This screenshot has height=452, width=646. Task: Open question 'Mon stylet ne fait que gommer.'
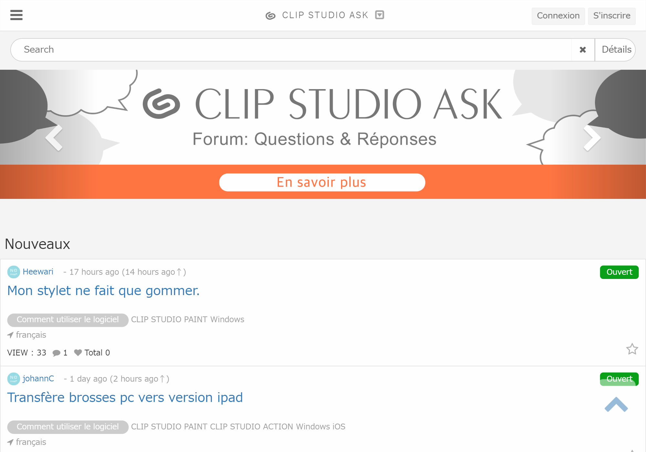(x=103, y=291)
